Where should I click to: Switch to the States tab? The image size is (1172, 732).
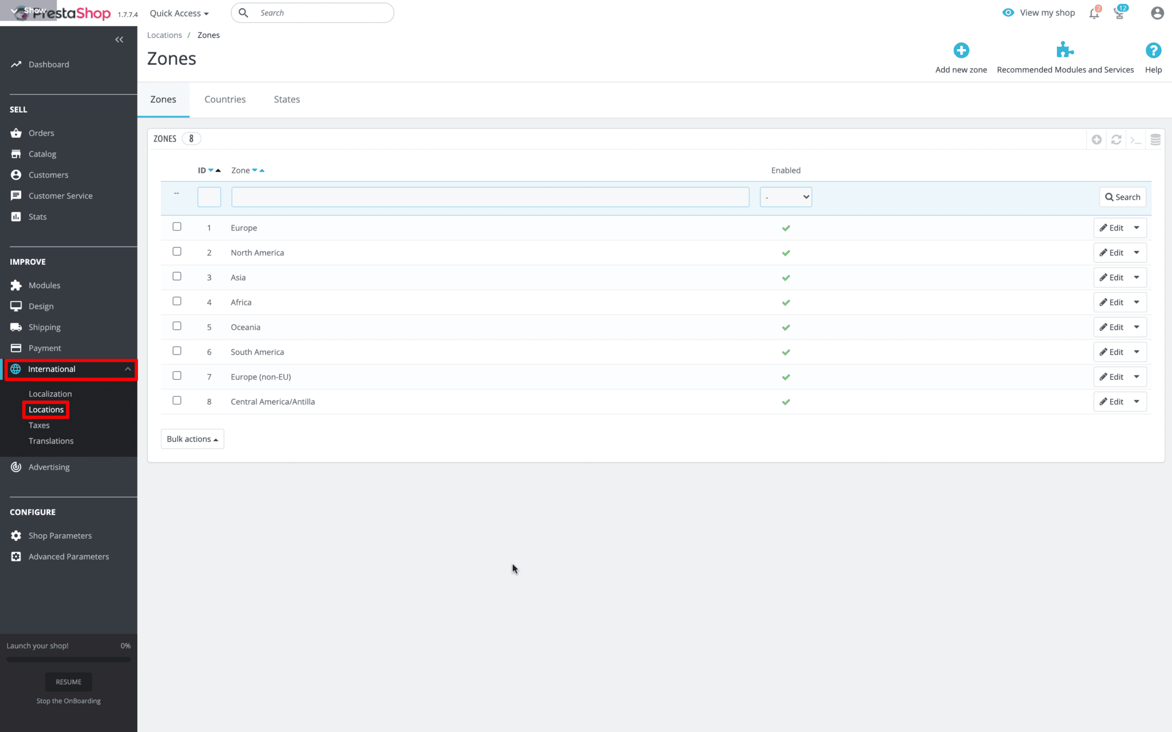[287, 100]
